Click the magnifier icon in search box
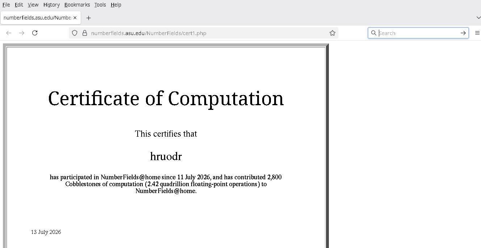This screenshot has width=481, height=248. point(374,33)
